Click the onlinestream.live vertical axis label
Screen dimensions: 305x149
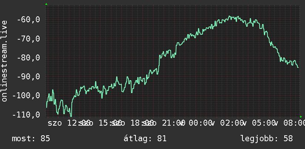[x=4, y=61]
